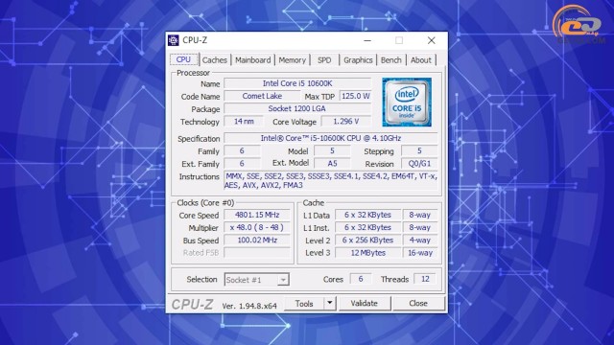Click the Multiplier value x 48.0 ( 8 - 48 )
Screen dimensions: 614x345
pos(257,227)
